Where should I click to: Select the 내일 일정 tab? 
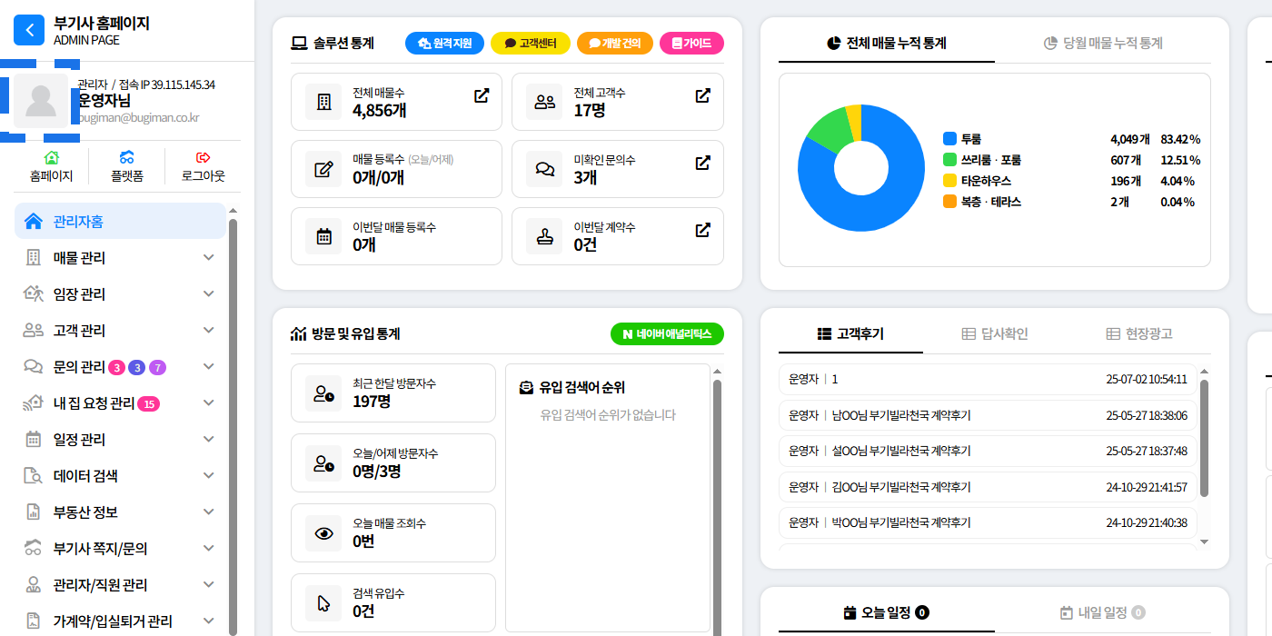click(1102, 612)
